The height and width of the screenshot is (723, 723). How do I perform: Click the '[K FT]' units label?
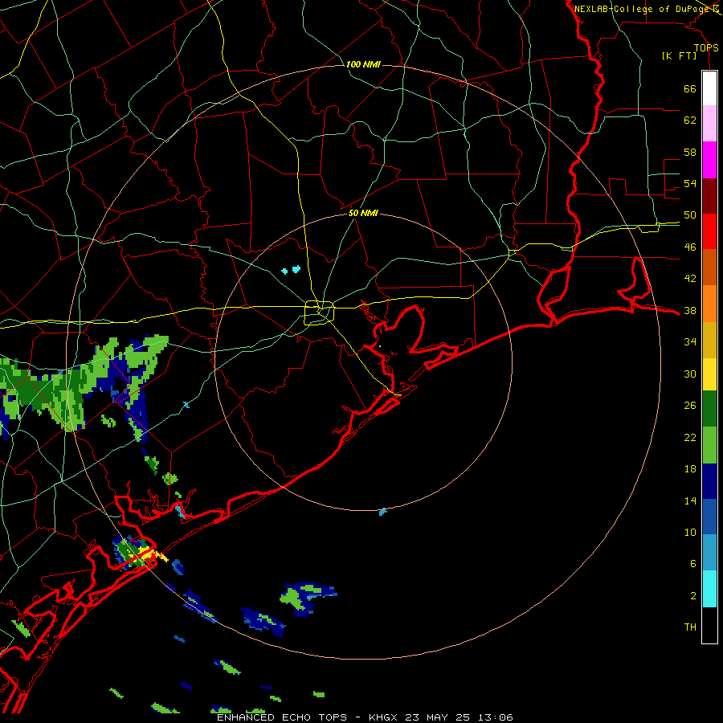tap(679, 55)
